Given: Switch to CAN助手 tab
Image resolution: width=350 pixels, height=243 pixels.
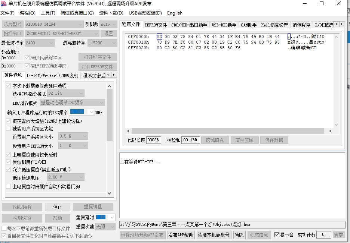Looking at the screenshot, I should coord(249,25).
